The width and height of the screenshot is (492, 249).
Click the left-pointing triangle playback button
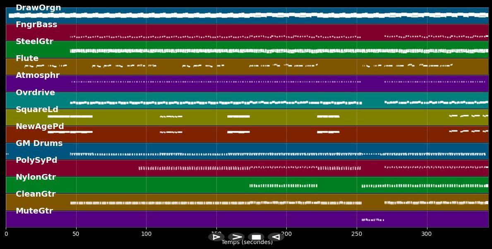point(276,237)
